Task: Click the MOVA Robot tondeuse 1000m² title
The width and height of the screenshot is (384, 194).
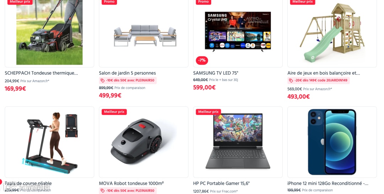Action: click(131, 183)
